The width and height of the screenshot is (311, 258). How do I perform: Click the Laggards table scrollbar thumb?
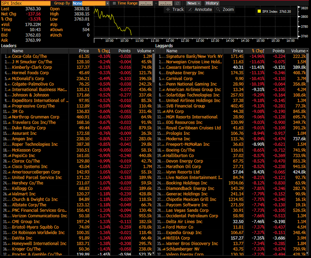point(307,67)
